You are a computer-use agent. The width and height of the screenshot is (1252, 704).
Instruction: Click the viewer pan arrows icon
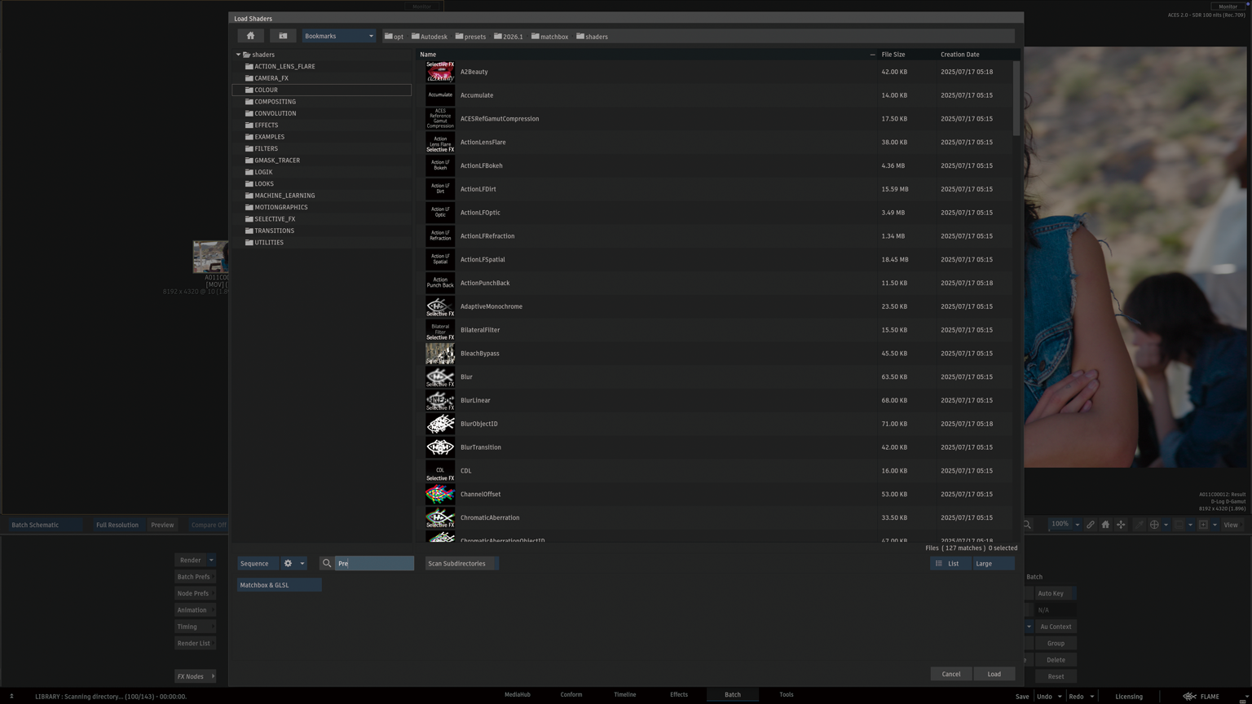coord(1121,525)
